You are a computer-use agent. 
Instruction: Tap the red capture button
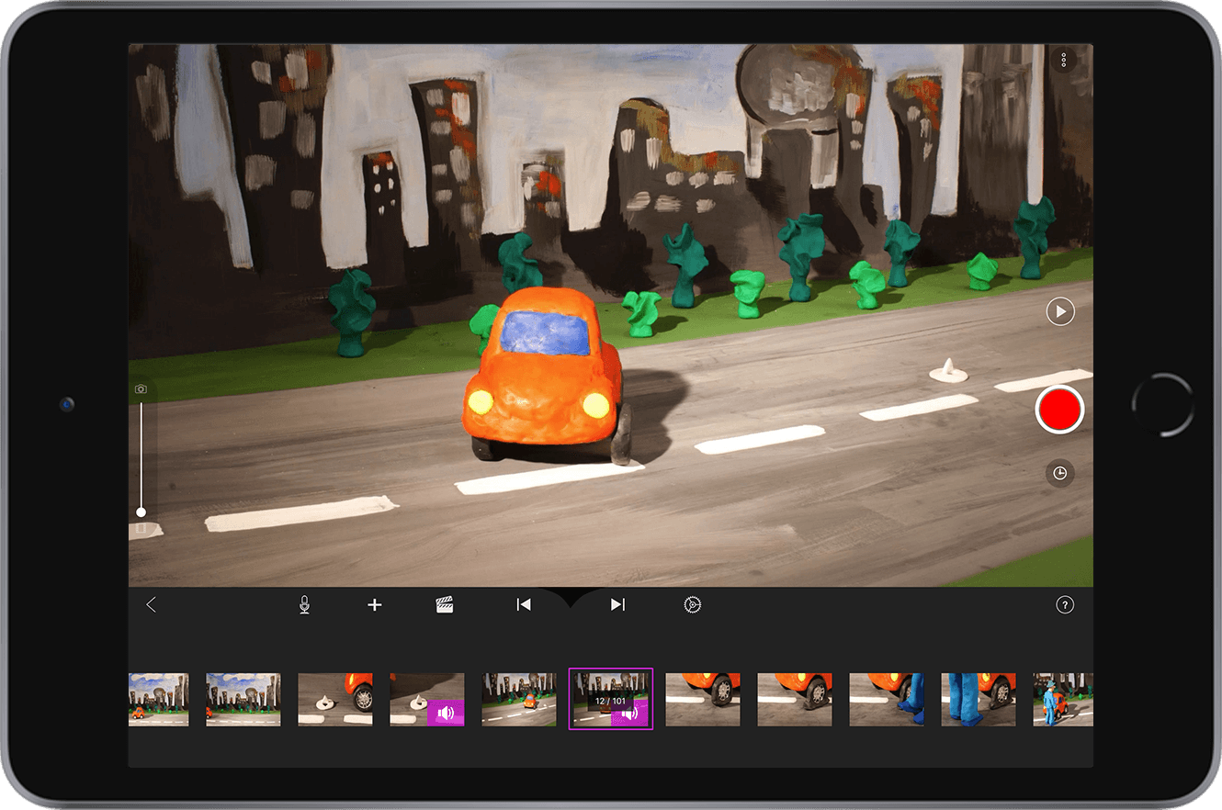click(x=1059, y=410)
